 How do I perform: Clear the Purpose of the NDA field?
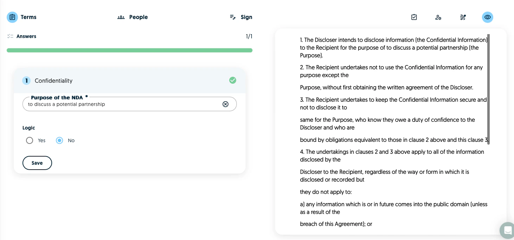click(x=226, y=104)
